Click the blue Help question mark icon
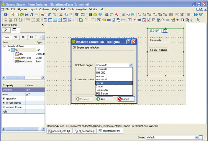 tap(196, 14)
